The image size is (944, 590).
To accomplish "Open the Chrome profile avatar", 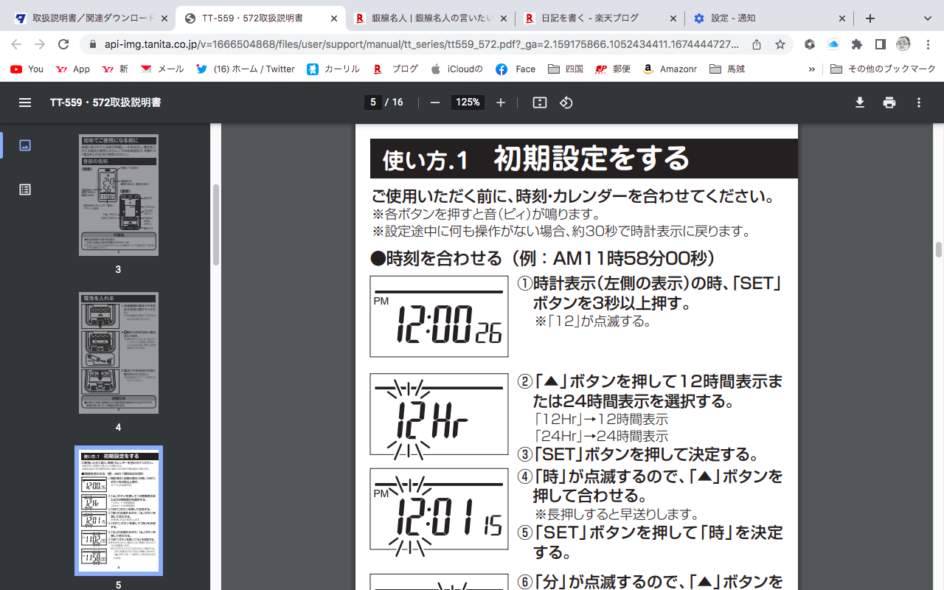I will coord(903,44).
